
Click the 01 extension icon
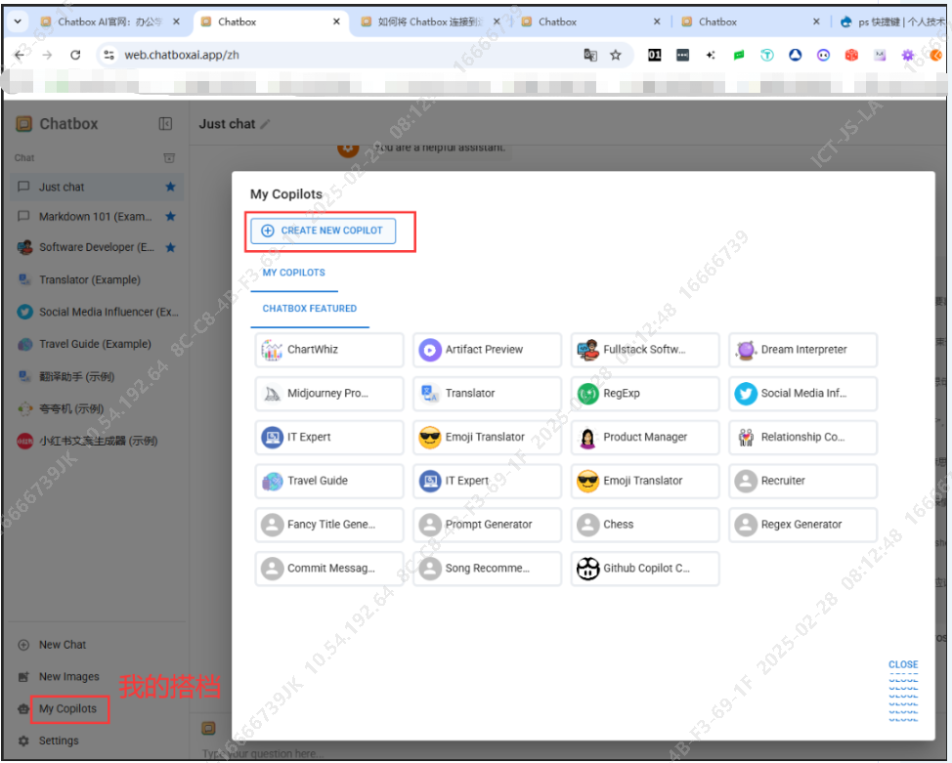click(655, 56)
